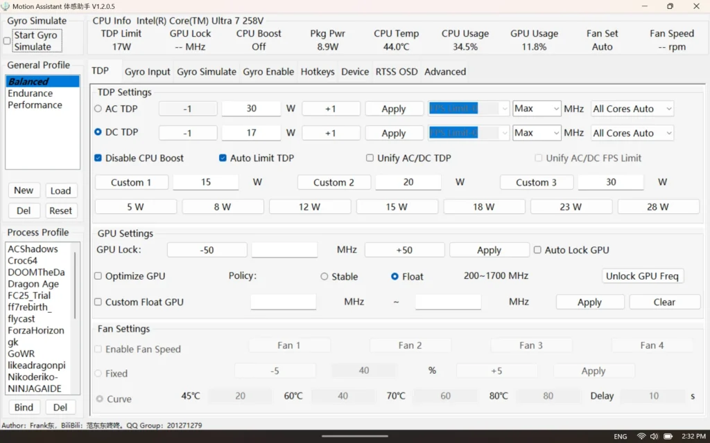Enable the Start Gyro Simulate checkbox
The image size is (710, 443).
tap(7, 41)
